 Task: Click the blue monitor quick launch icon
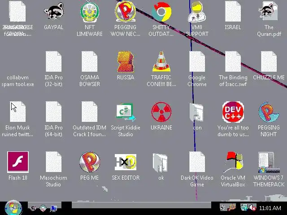pos(53,208)
